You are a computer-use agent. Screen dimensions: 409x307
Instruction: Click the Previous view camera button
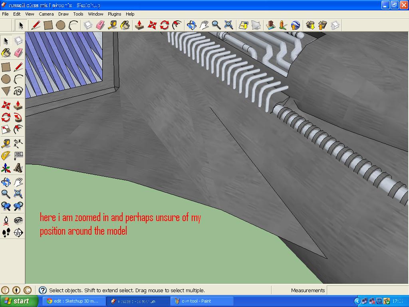point(6,206)
